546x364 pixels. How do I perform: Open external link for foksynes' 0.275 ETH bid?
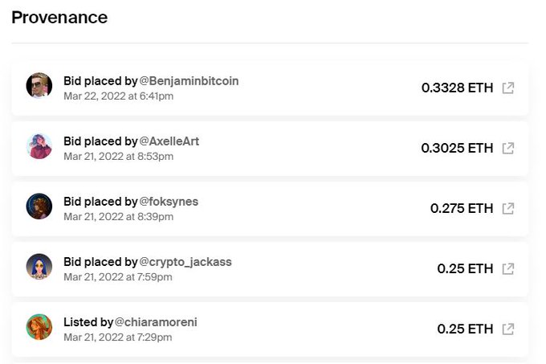[507, 208]
